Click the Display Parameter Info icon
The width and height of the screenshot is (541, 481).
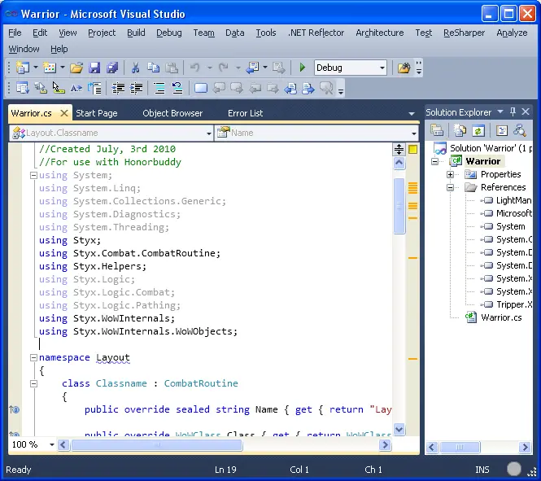point(41,89)
